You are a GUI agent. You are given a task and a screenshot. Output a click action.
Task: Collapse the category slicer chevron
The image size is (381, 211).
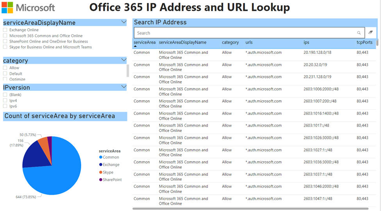[x=124, y=60]
